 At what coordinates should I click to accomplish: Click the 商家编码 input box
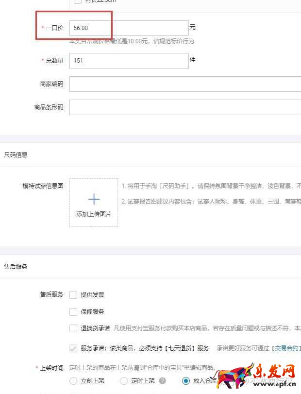[184, 84]
